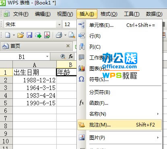The width and height of the screenshot is (167, 149).
Task: Click the export to PDF icon
Action: [47, 35]
